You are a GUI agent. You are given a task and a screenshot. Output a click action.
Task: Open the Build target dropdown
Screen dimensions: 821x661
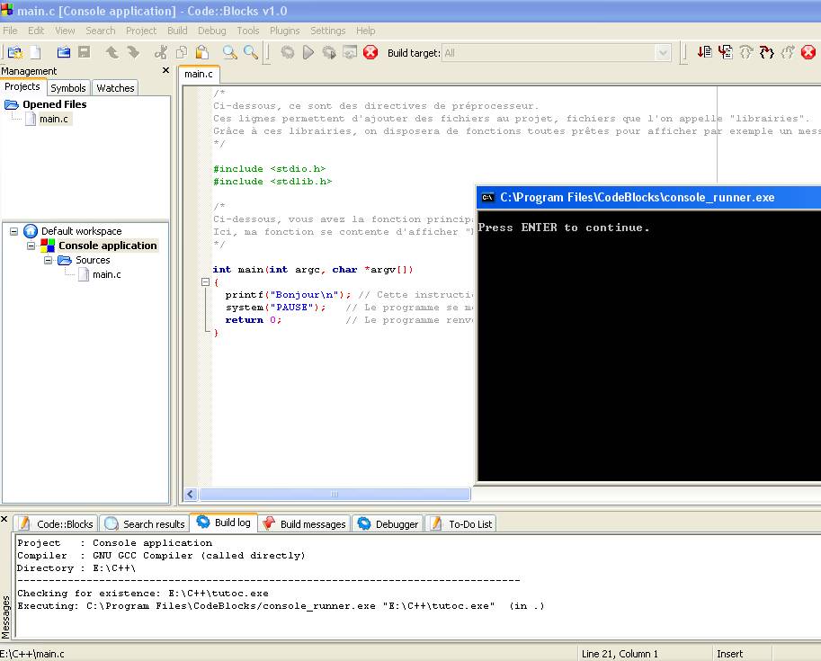(664, 53)
